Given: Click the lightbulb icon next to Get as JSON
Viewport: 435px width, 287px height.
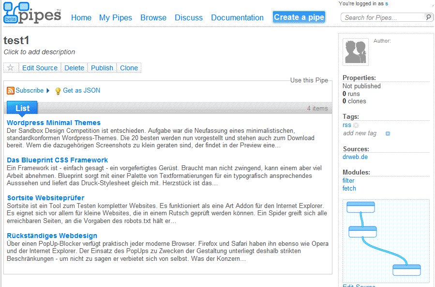Looking at the screenshot, I should tap(58, 91).
